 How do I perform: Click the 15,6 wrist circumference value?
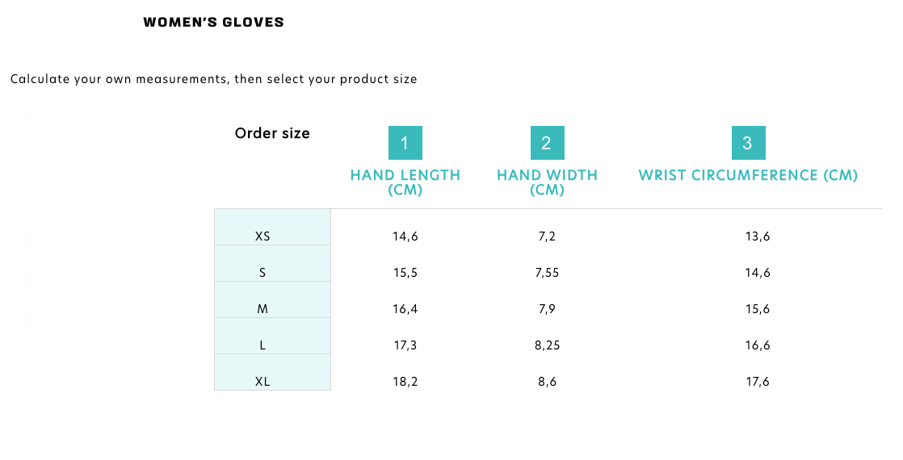758,309
